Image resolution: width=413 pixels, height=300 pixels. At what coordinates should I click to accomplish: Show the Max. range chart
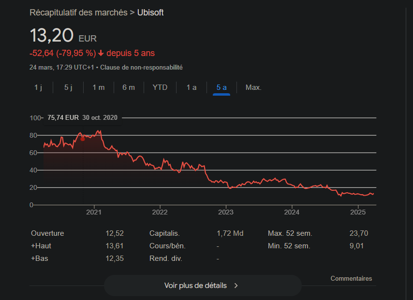point(253,87)
